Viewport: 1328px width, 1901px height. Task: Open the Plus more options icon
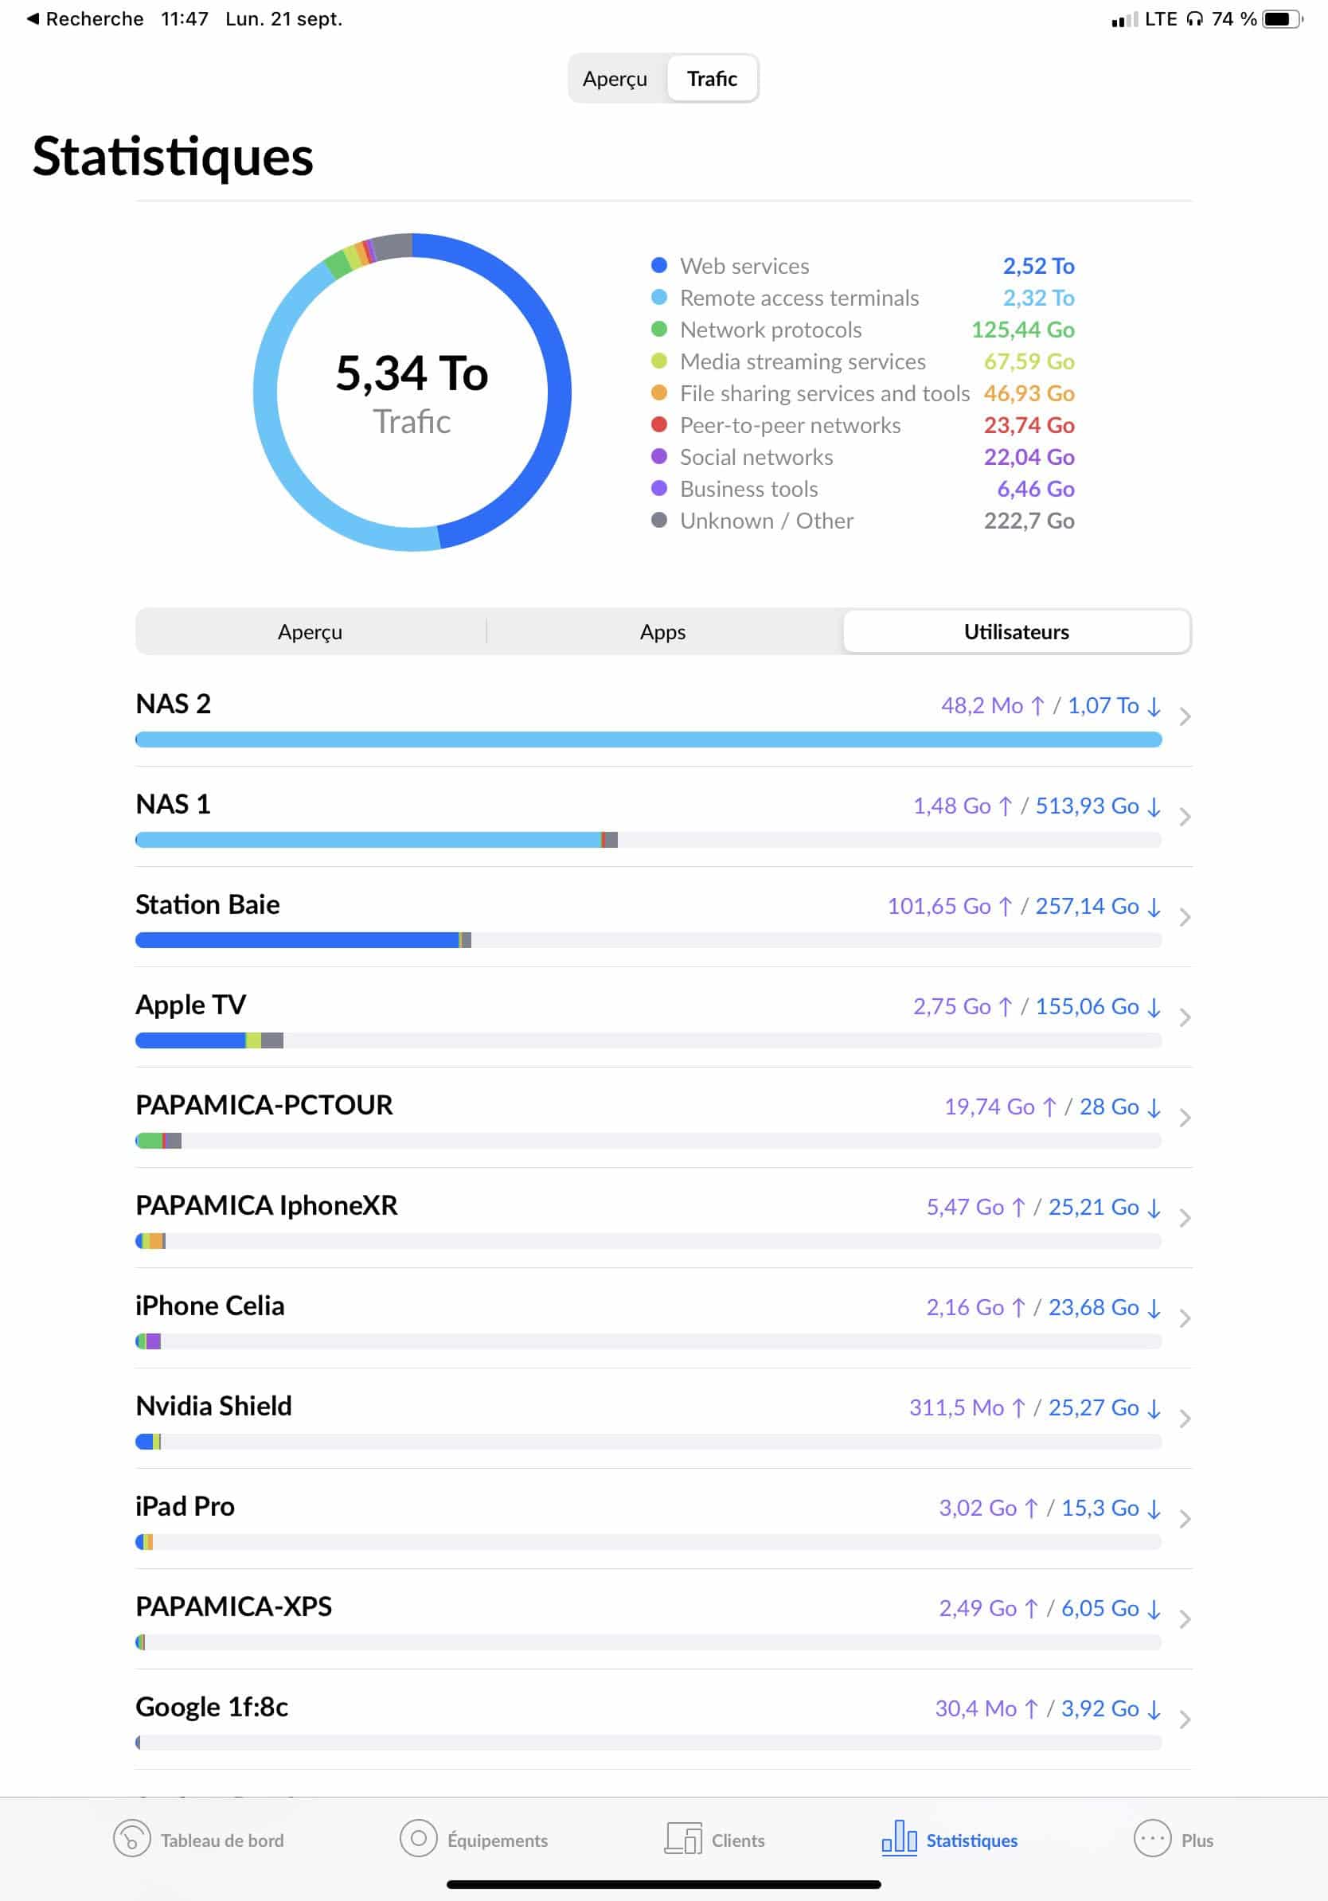click(x=1153, y=1839)
